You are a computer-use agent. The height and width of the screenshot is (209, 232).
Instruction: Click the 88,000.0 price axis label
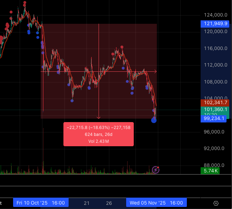coord(214,165)
